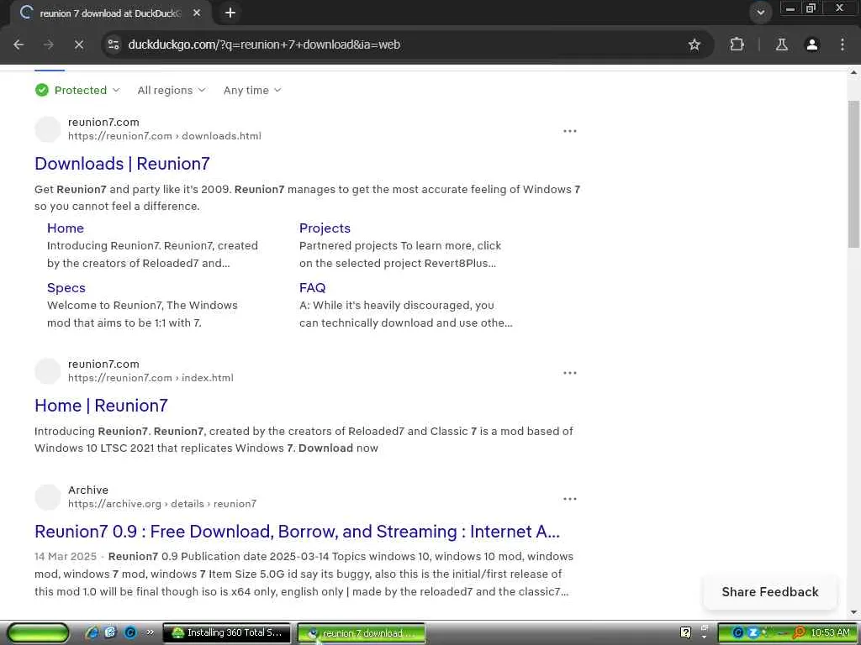Open more options for Archive result
This screenshot has width=861, height=645.
tap(570, 499)
